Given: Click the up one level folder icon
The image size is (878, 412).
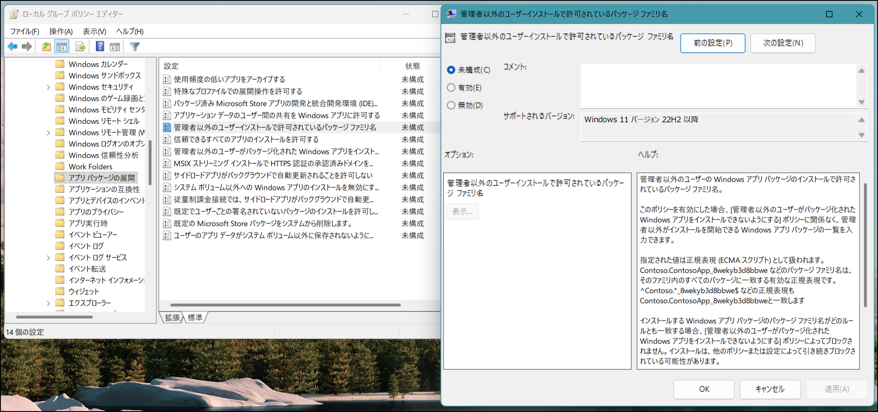Looking at the screenshot, I should point(46,47).
